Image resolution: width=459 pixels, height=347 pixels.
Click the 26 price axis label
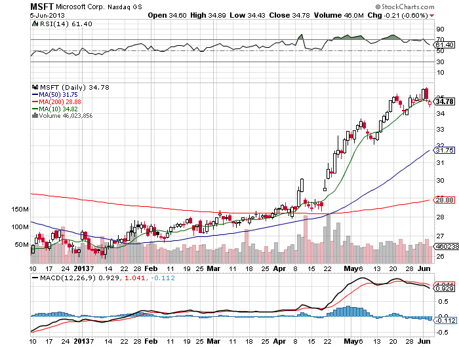pyautogui.click(x=440, y=257)
